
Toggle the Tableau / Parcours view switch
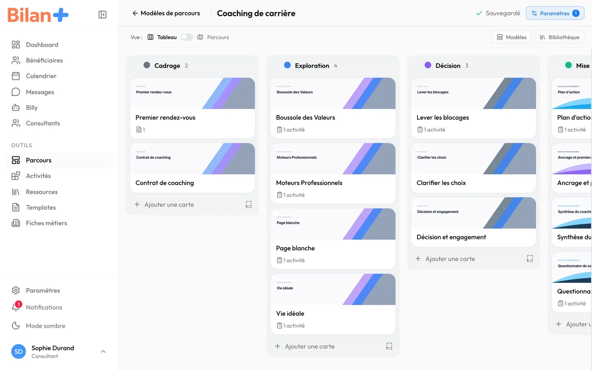pos(187,37)
